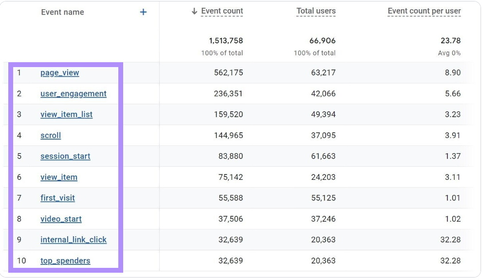Open the user_engagement event
This screenshot has width=482, height=280.
[74, 93]
